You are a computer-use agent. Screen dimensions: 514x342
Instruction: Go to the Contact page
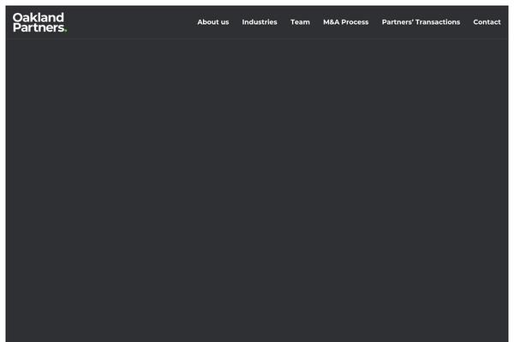coord(487,22)
